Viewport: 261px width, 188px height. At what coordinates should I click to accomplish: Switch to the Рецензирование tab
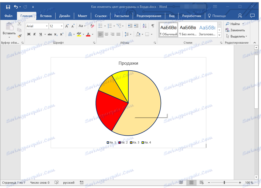[x=149, y=16]
